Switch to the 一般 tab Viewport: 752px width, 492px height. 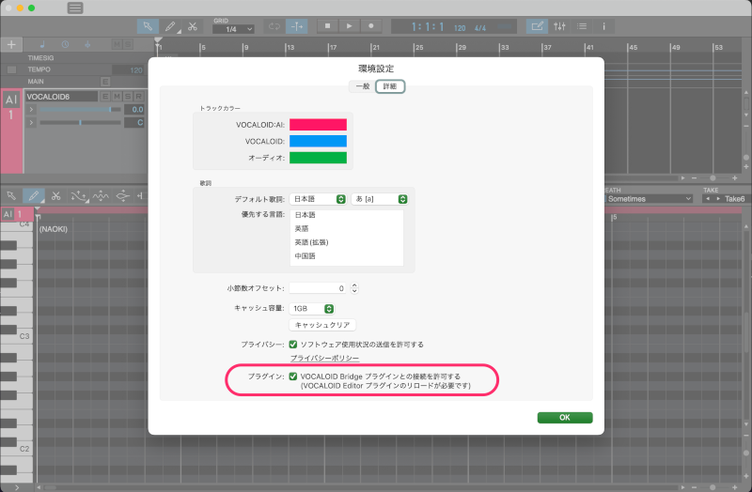pos(363,86)
